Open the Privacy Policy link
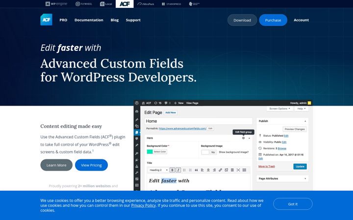The height and width of the screenshot is (220, 353). (x=143, y=205)
